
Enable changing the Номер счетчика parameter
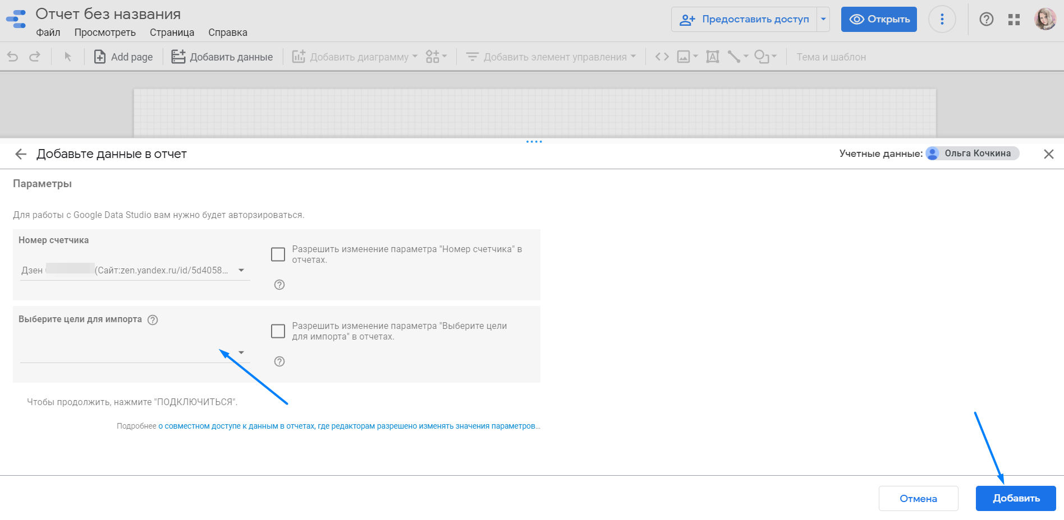[x=278, y=254]
